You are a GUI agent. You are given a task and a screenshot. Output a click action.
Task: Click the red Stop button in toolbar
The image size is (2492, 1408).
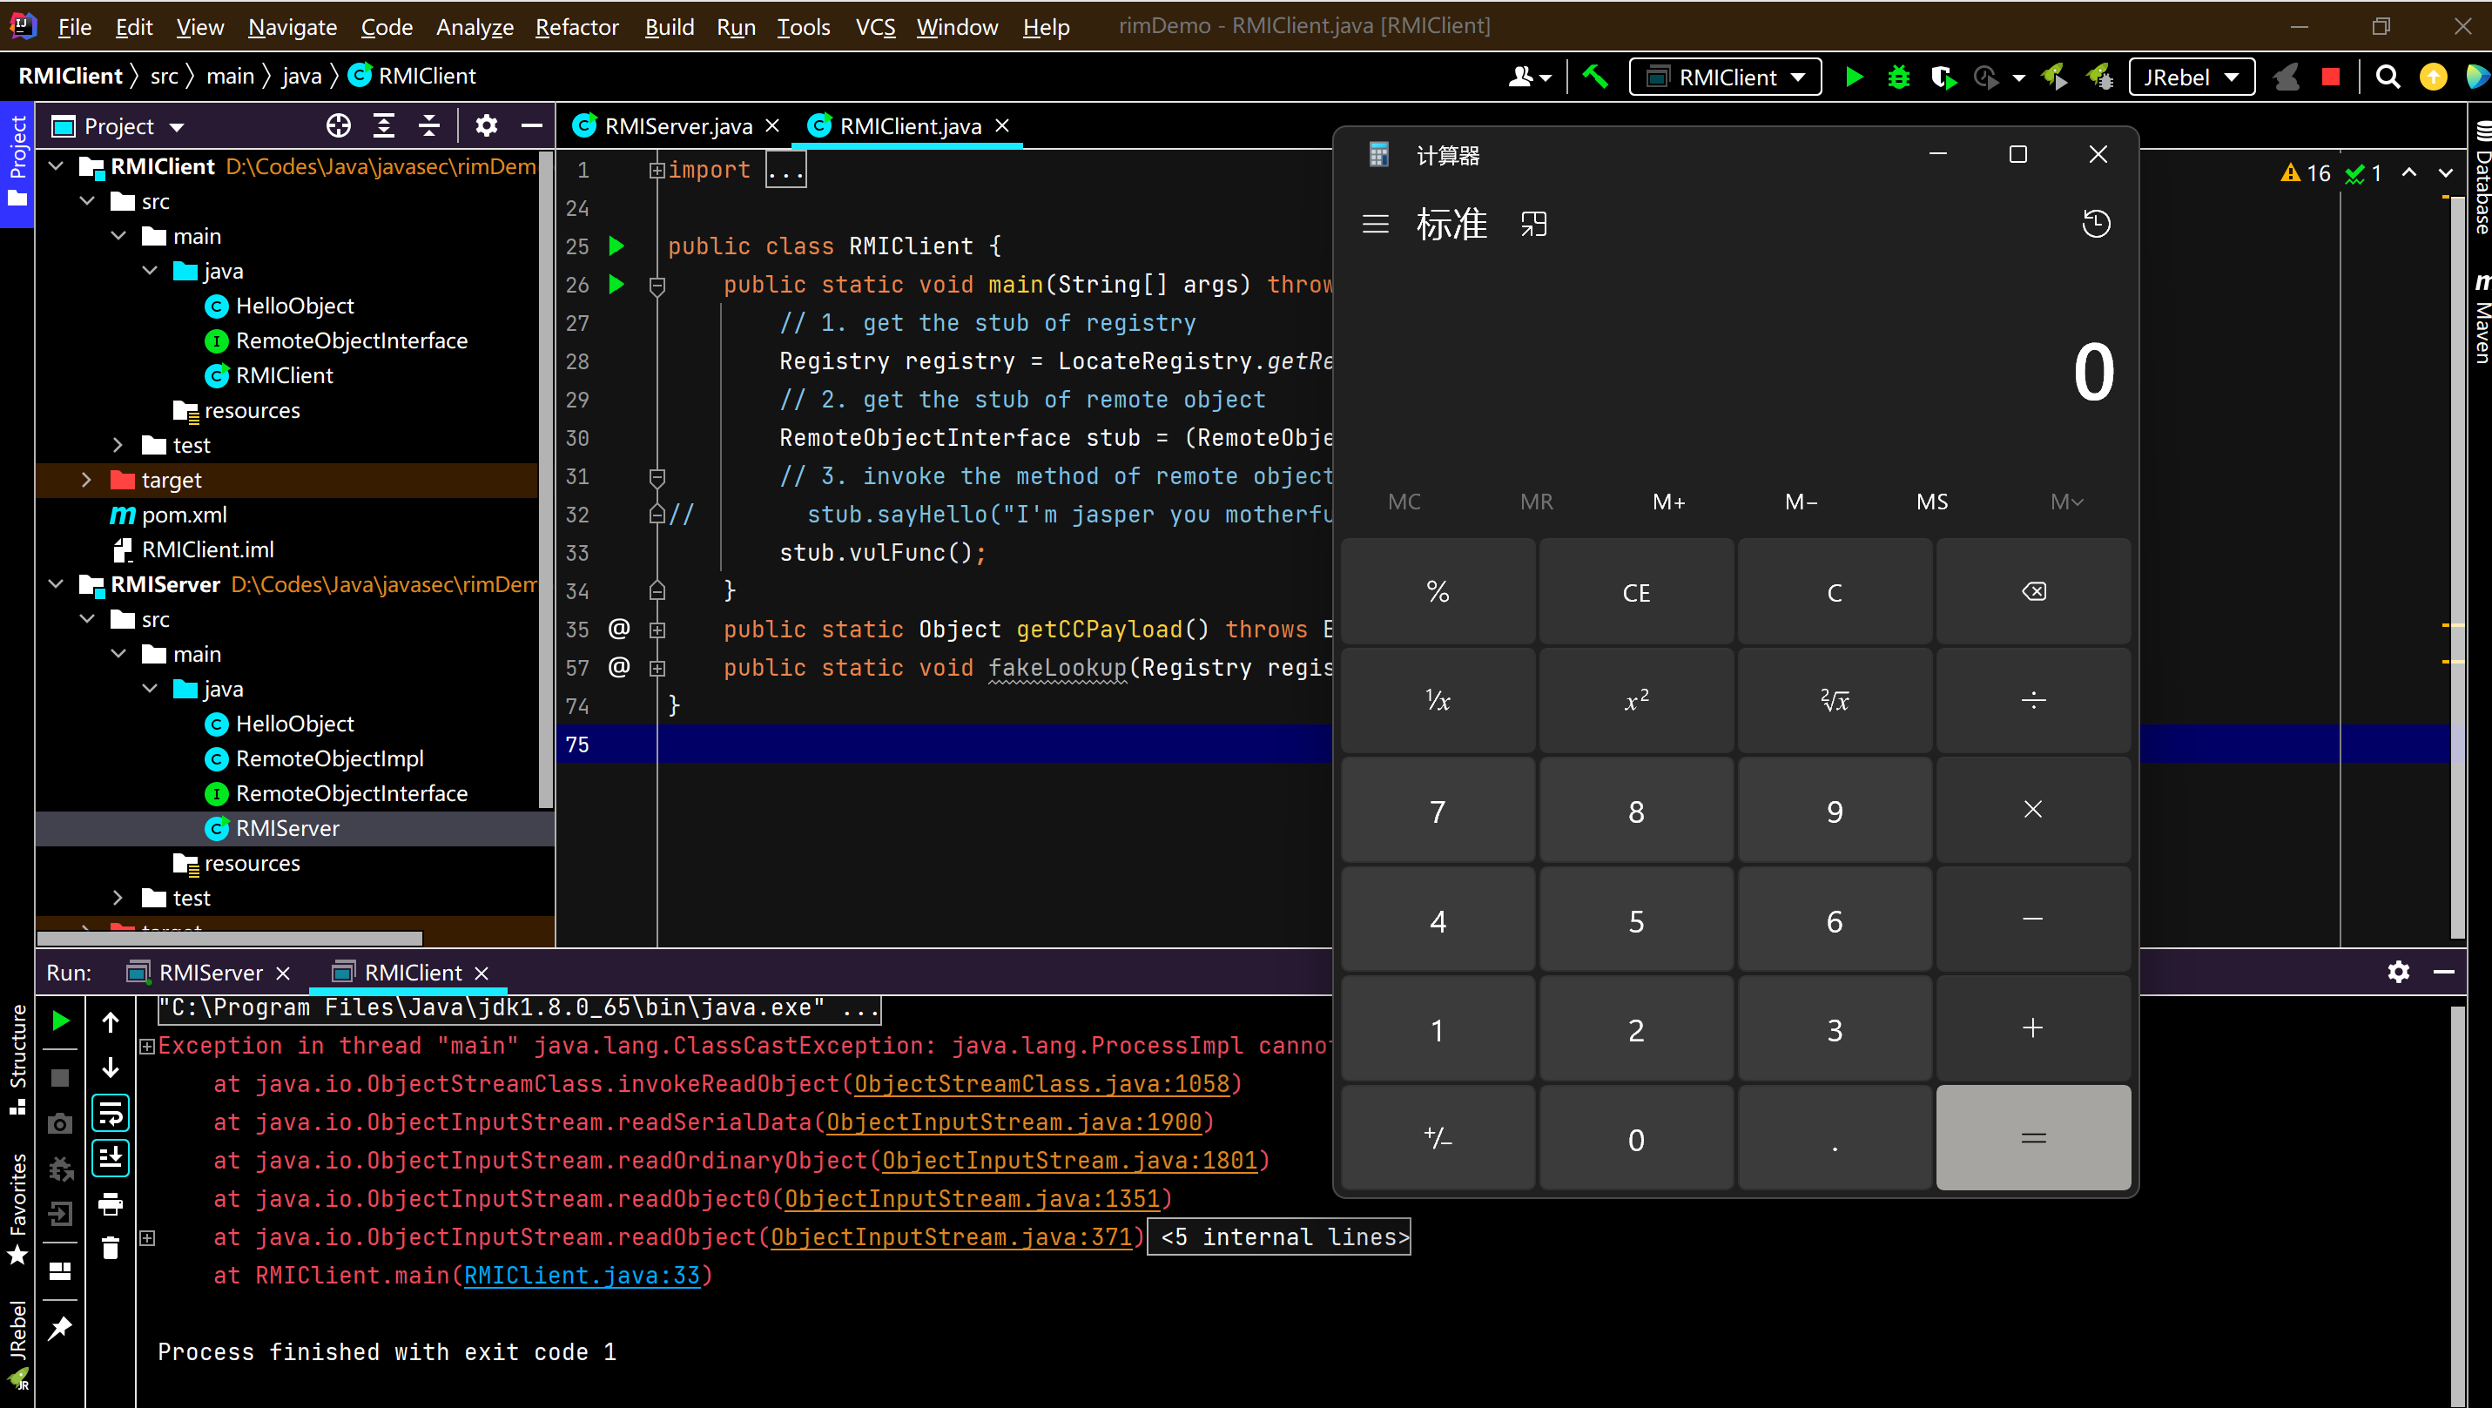pos(2330,77)
